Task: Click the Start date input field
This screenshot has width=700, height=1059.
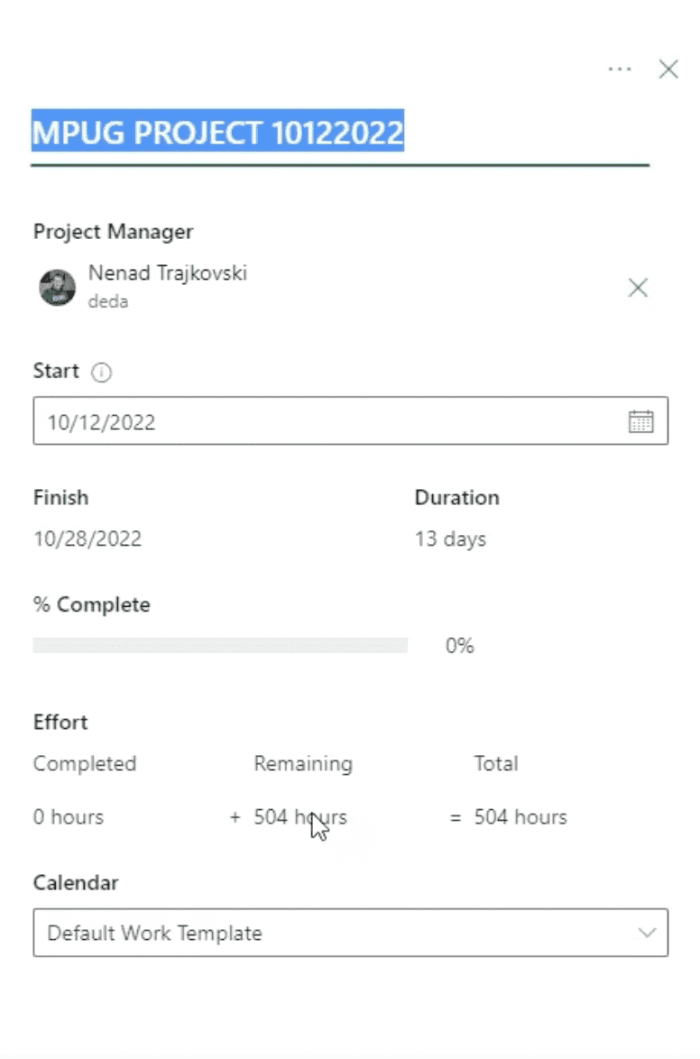Action: 351,420
